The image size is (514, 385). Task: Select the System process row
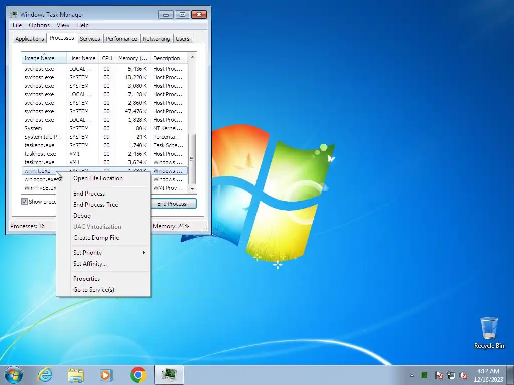pyautogui.click(x=104, y=128)
